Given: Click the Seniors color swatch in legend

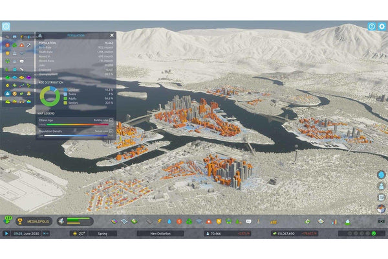Looking at the screenshot, I should pyautogui.click(x=65, y=102).
